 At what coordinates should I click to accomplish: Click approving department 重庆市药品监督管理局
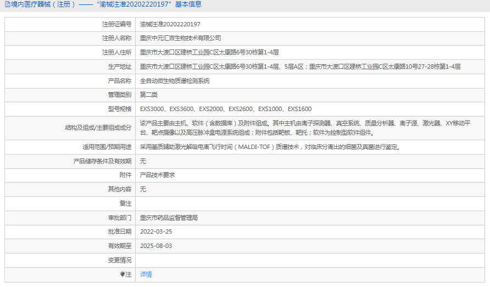[x=169, y=218]
